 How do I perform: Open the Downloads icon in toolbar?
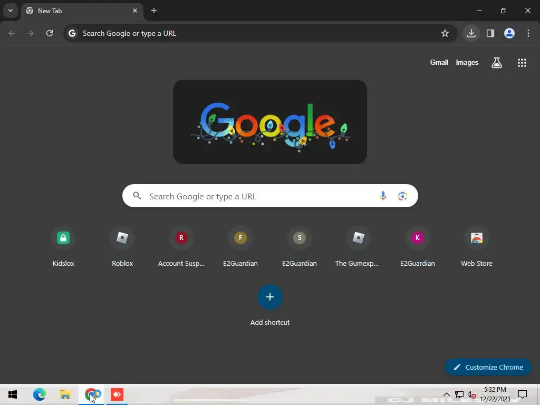pos(471,33)
